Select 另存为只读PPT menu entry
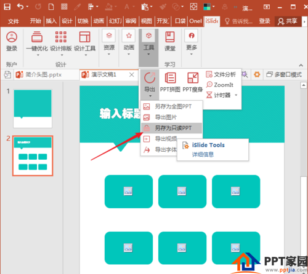 (171, 128)
